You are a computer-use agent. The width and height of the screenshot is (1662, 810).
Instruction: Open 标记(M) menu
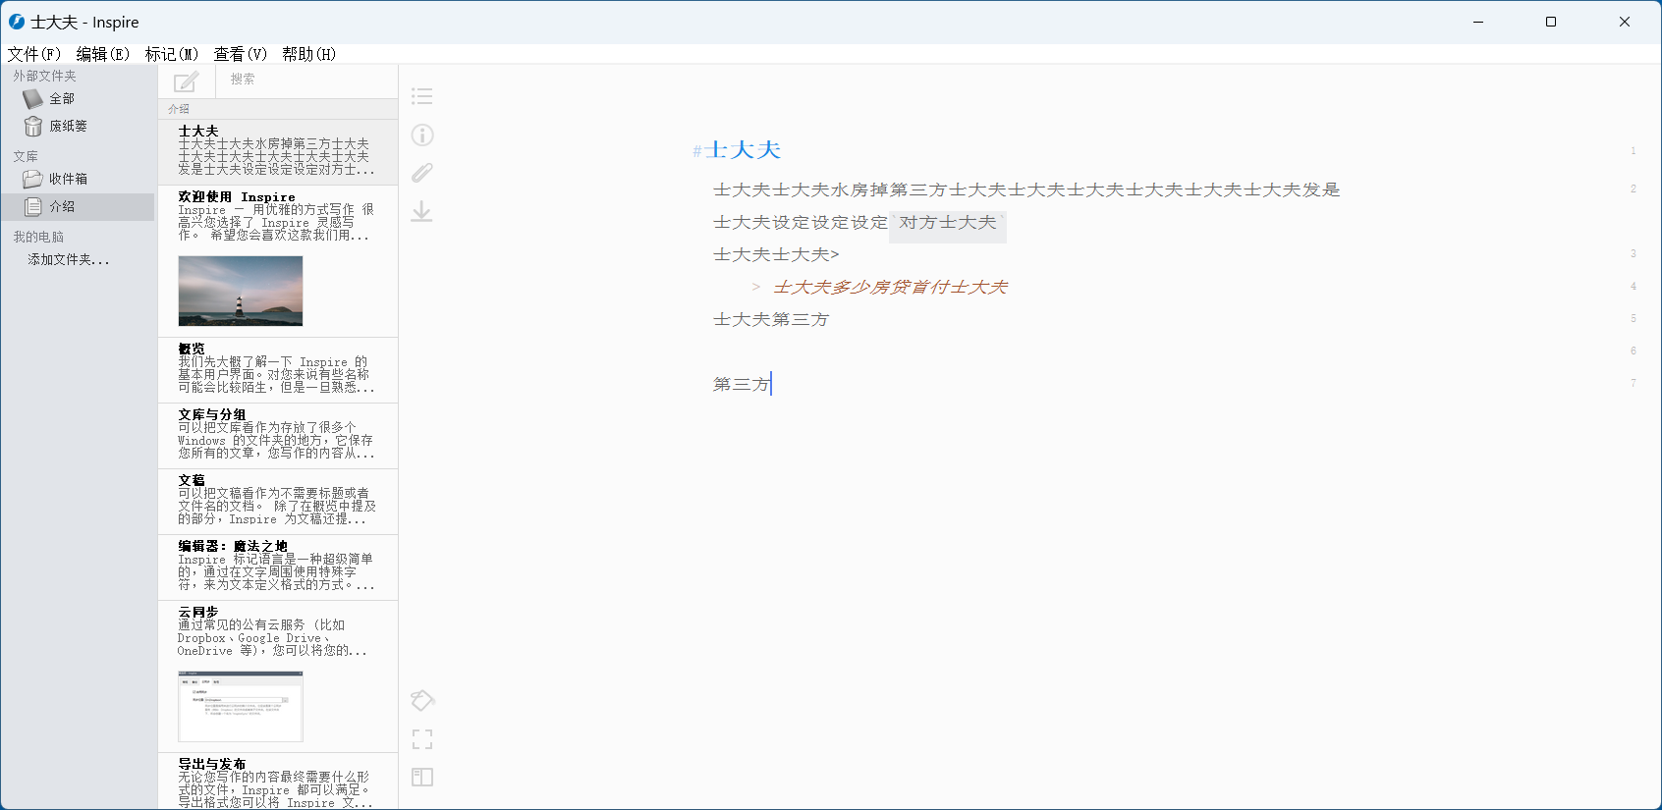(172, 54)
